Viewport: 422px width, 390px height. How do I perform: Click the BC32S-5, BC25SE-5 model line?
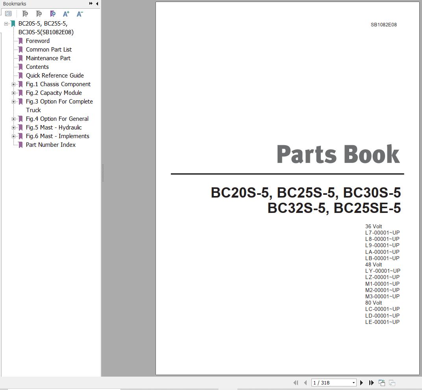(334, 208)
